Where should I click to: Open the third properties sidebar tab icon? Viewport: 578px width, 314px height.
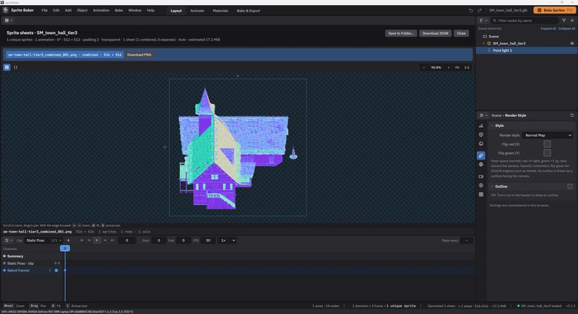(x=481, y=144)
